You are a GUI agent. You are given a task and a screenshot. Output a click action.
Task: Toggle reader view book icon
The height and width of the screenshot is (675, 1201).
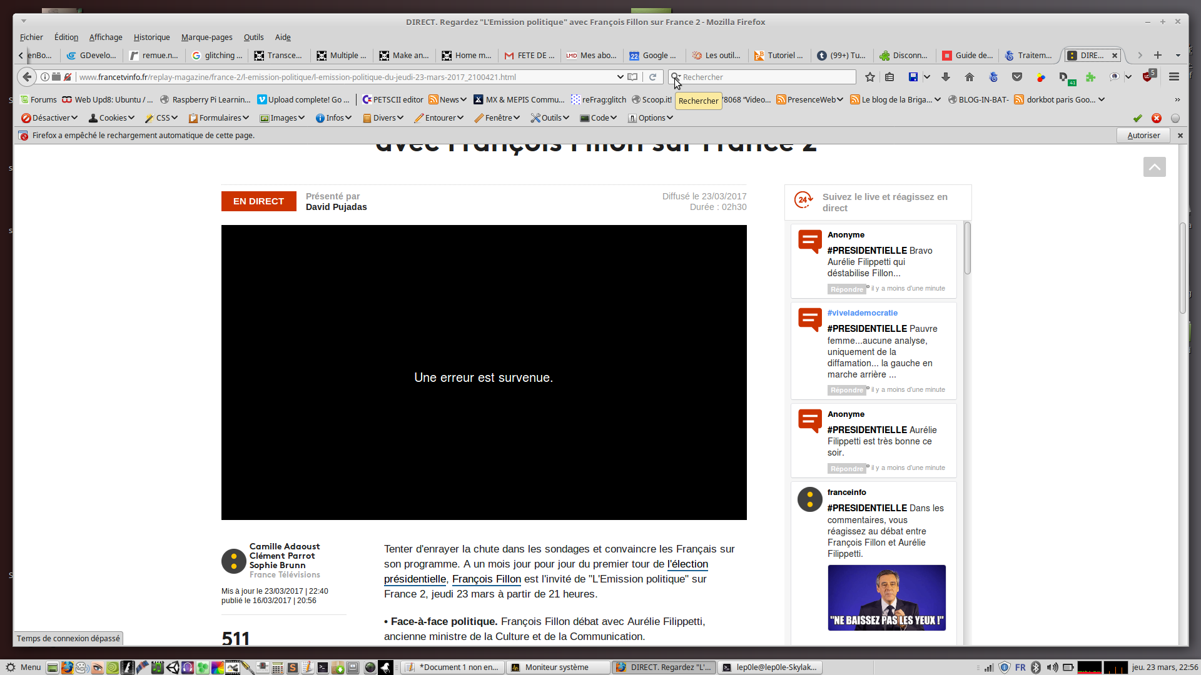pyautogui.click(x=632, y=77)
